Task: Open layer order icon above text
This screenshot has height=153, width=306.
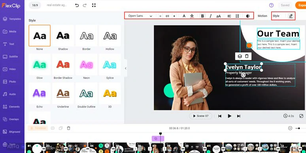Action: click(x=240, y=56)
